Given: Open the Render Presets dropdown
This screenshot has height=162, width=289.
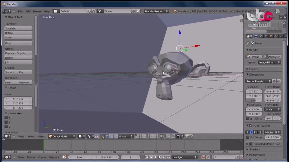Looking at the screenshot, I should [x=258, y=81].
